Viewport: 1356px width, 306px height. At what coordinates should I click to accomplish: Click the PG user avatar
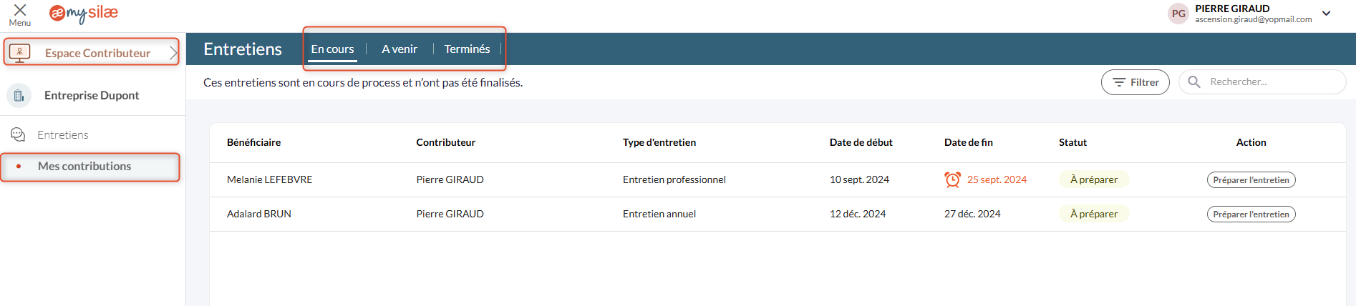click(x=1178, y=14)
